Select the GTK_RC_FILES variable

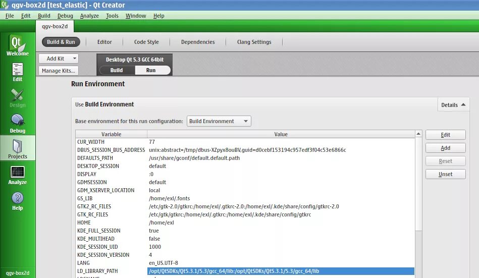(x=92, y=214)
